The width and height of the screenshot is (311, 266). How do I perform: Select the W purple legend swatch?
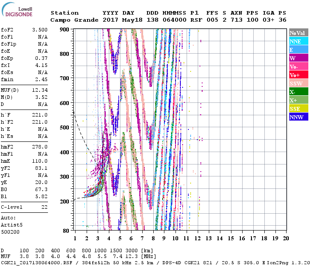pyautogui.click(x=299, y=58)
